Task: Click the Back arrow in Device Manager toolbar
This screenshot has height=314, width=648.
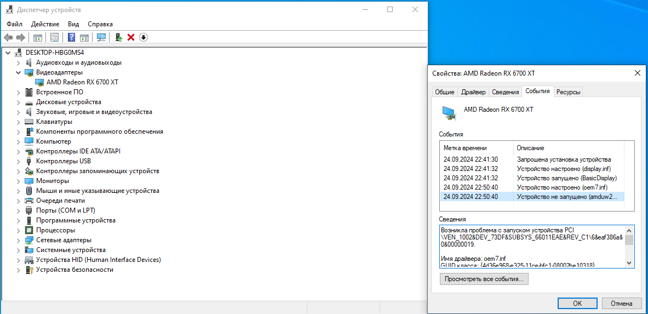Action: [8, 38]
